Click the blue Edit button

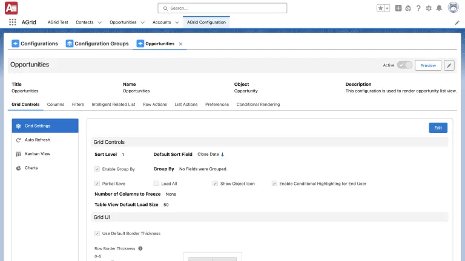pyautogui.click(x=438, y=128)
